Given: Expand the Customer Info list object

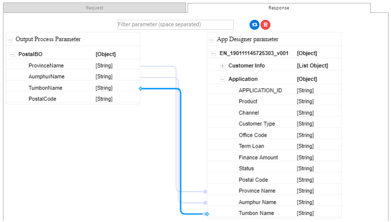Looking at the screenshot, I should 222,66.
